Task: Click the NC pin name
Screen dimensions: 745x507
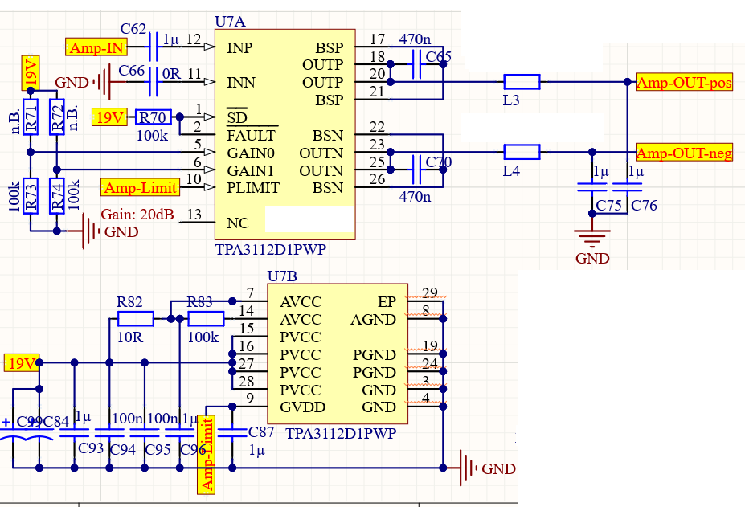Action: tap(238, 223)
